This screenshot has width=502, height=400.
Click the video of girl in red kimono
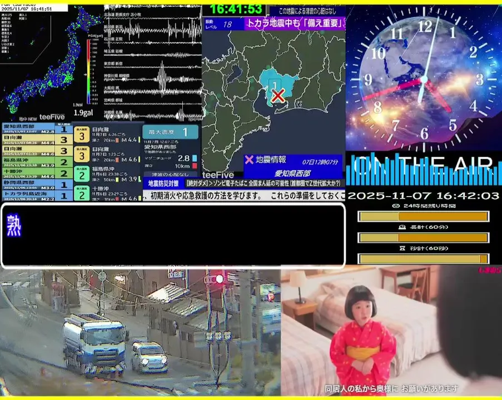[x=391, y=331]
